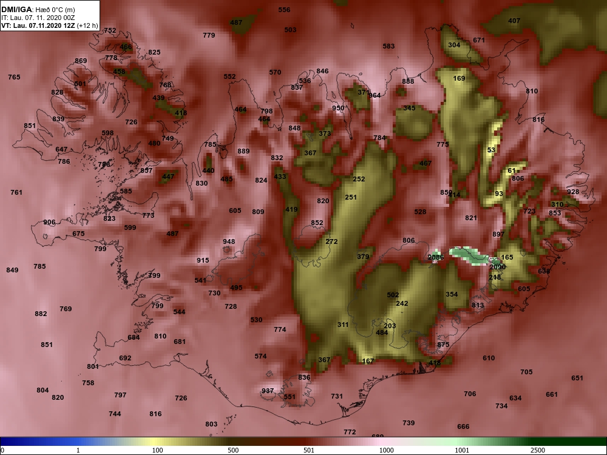Click the map value 889
The width and height of the screenshot is (607, 455).
(243, 151)
